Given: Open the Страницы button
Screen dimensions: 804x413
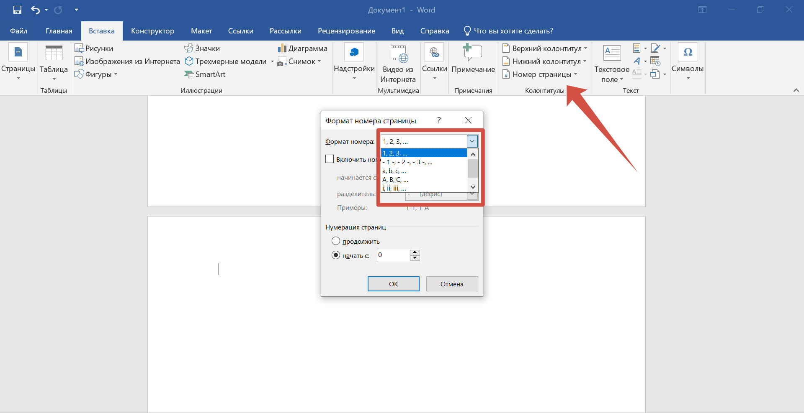Looking at the screenshot, I should coord(18,62).
